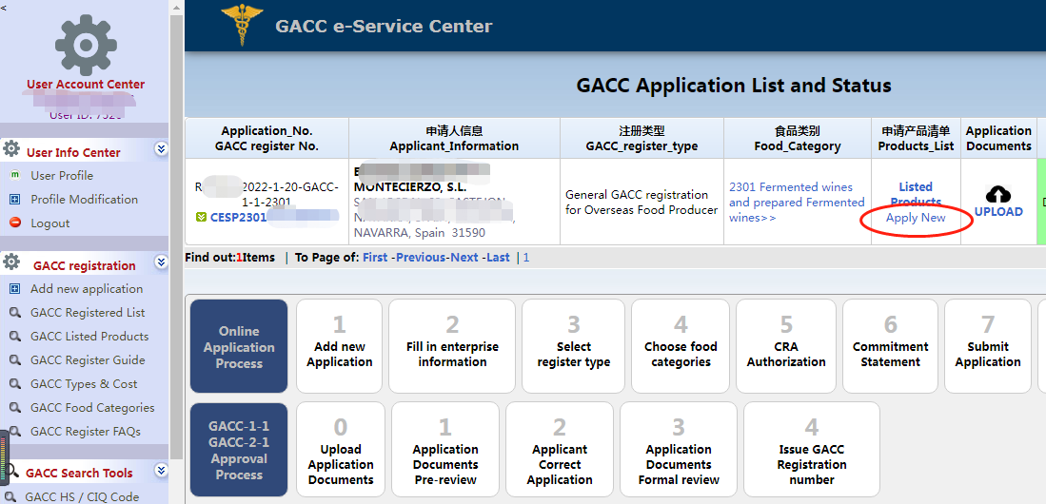Click the cloud upload icon for documents

pyautogui.click(x=998, y=194)
